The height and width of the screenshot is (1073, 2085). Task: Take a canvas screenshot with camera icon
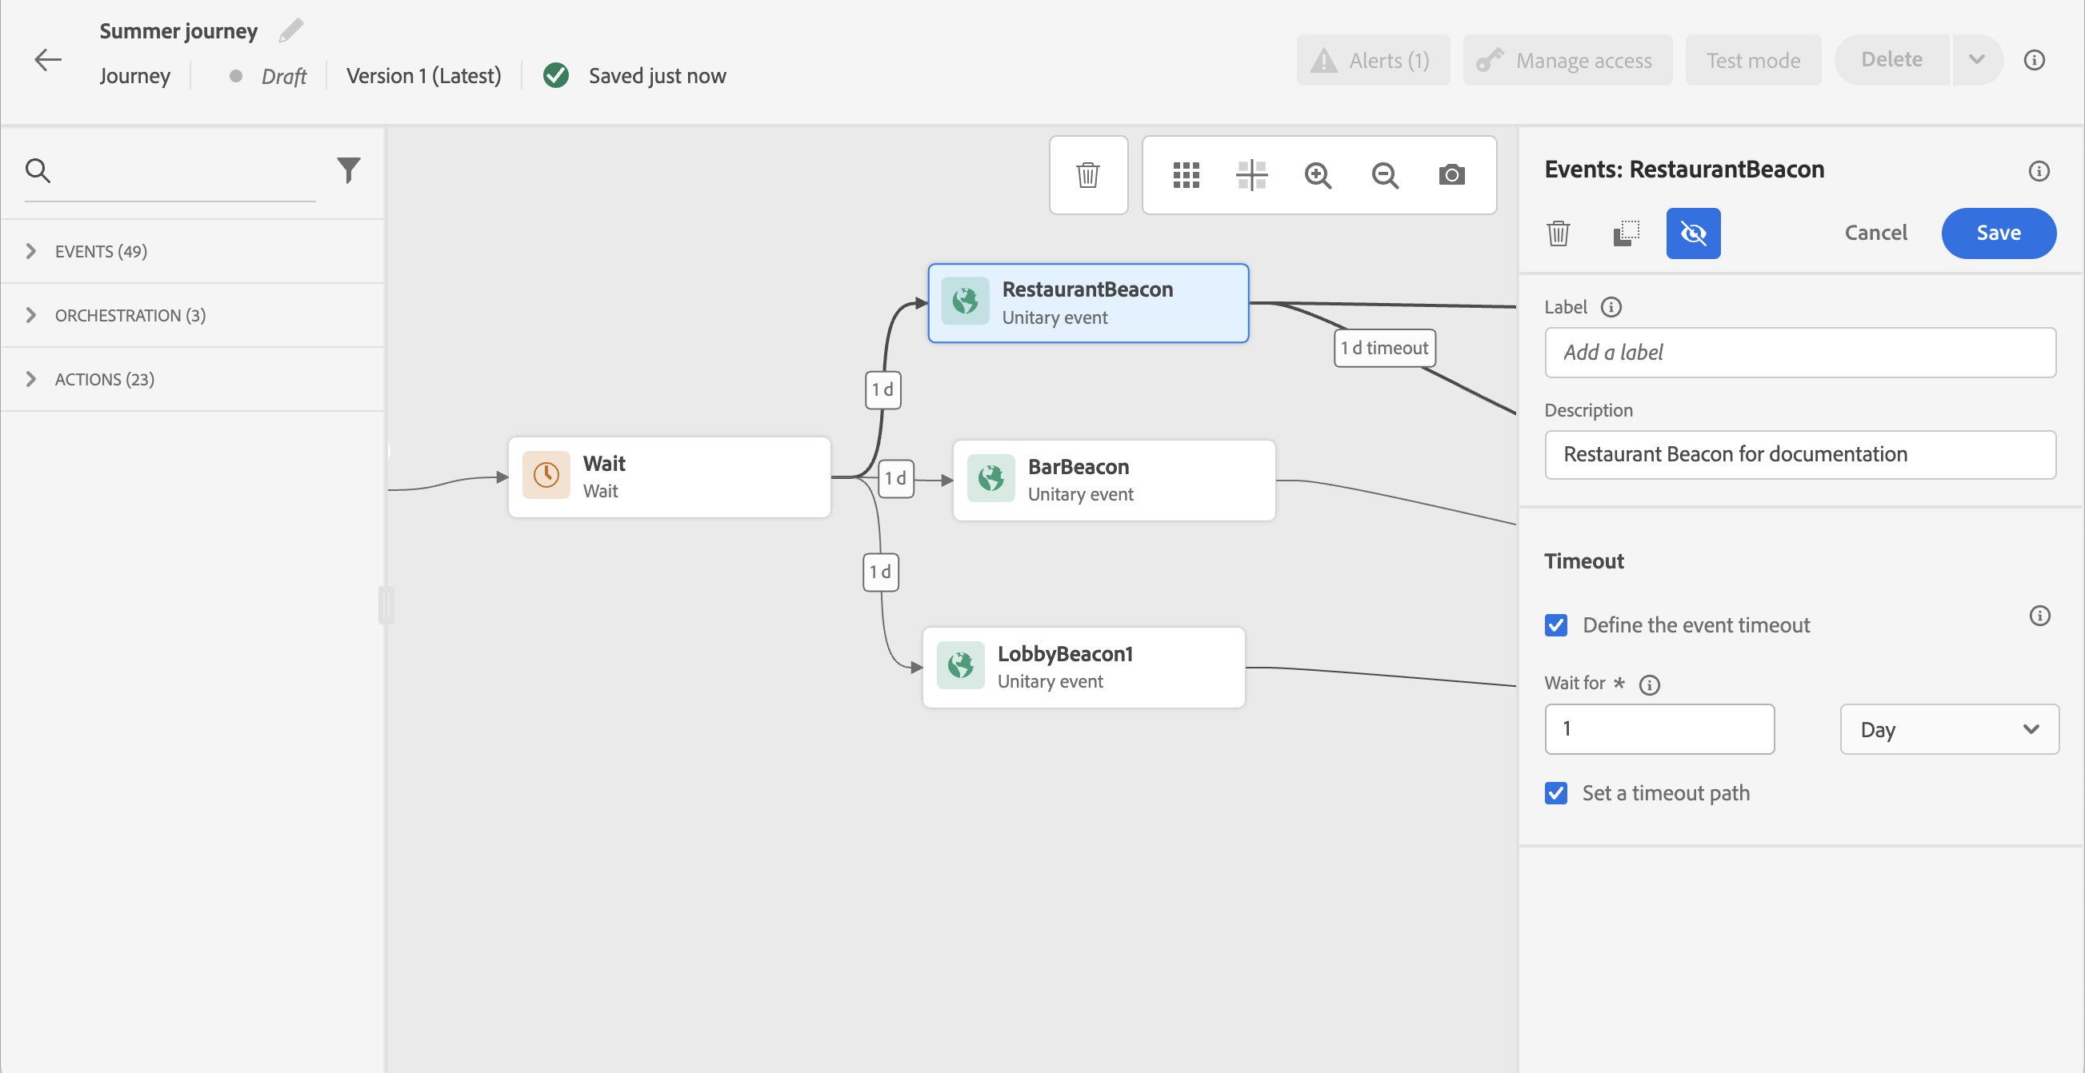pyautogui.click(x=1451, y=174)
